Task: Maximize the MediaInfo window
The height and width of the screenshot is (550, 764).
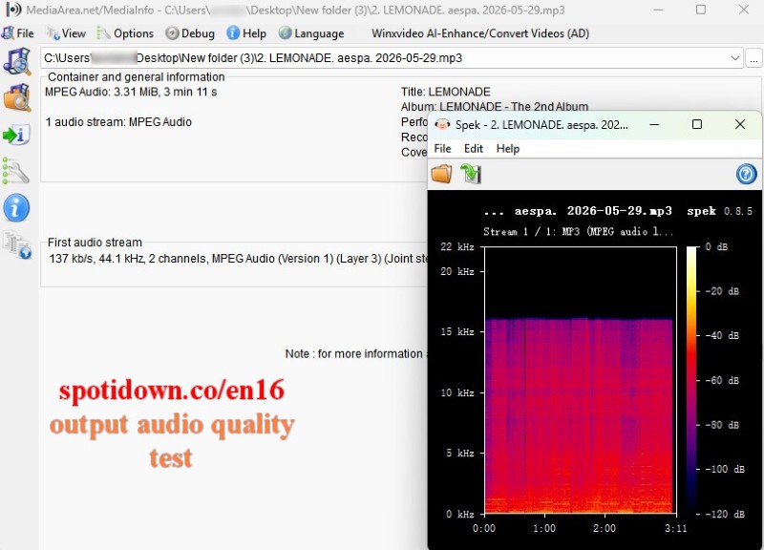Action: [x=701, y=10]
